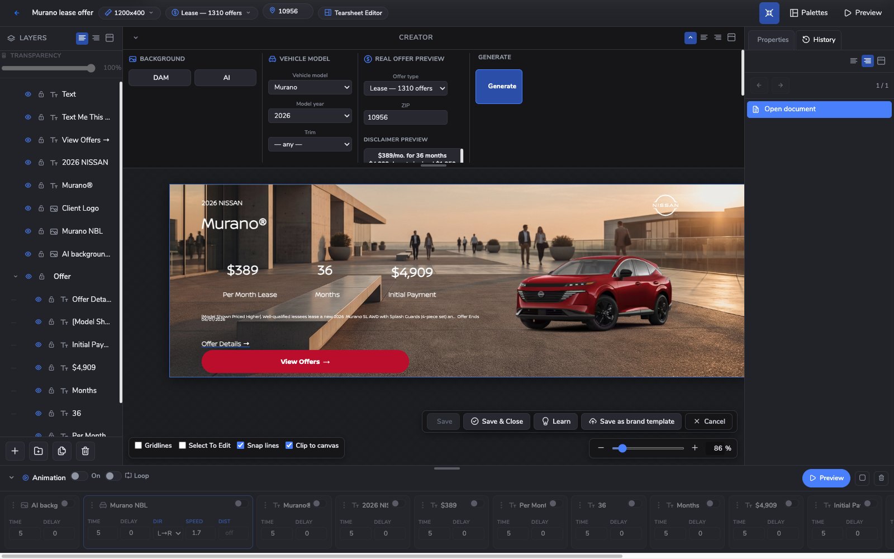Image resolution: width=894 pixels, height=559 pixels.
Task: Click the Generate button
Action: click(499, 86)
